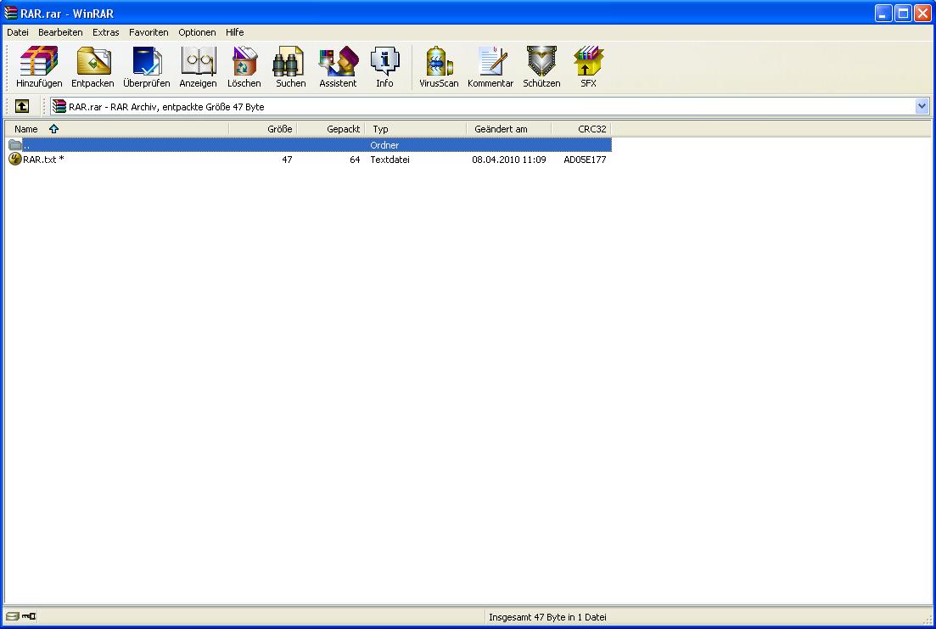Show archive Info

[x=384, y=67]
